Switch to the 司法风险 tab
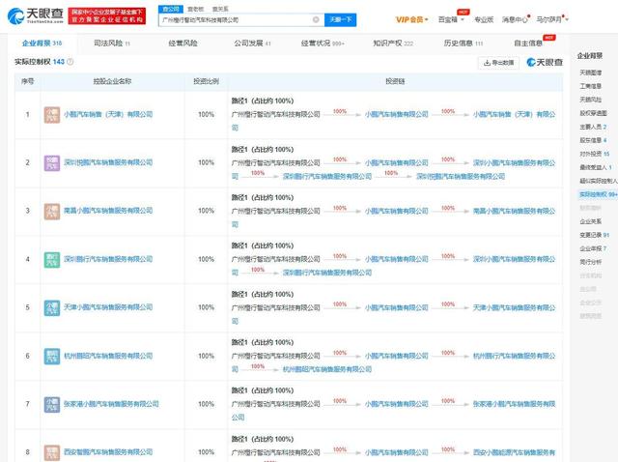Image resolution: width=618 pixels, height=462 pixels. 111,43
